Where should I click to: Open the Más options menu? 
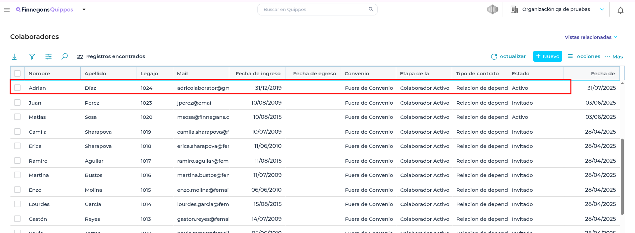[x=614, y=57]
